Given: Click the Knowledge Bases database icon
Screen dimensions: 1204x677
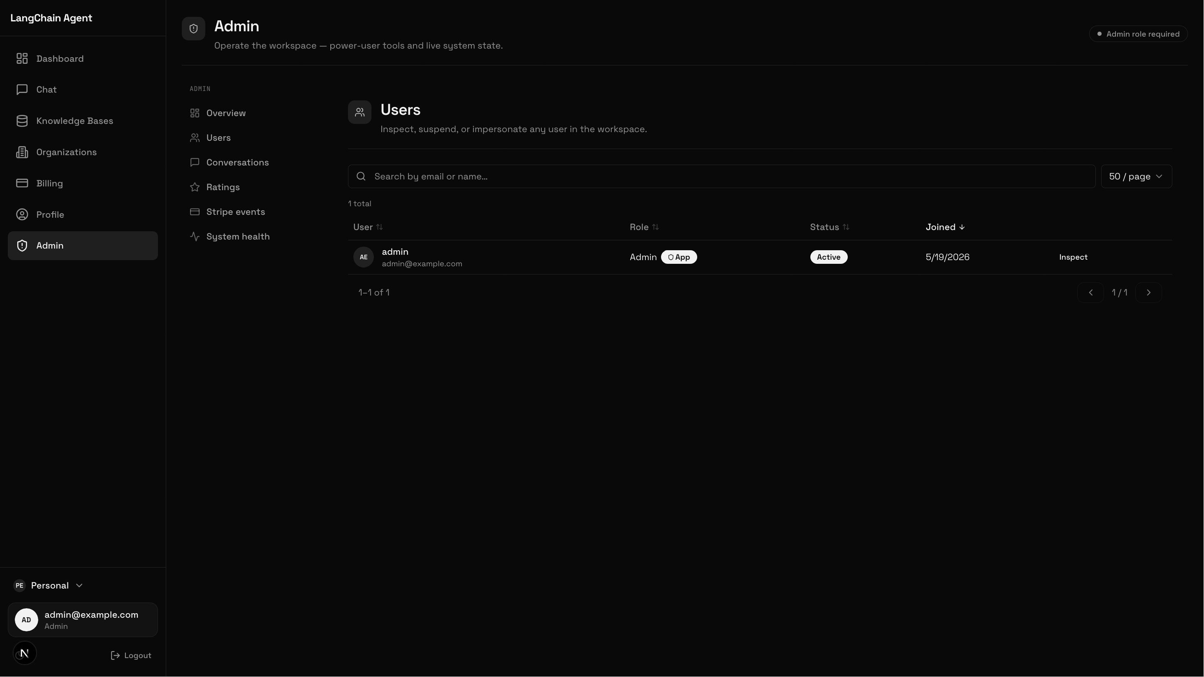Looking at the screenshot, I should (x=22, y=121).
